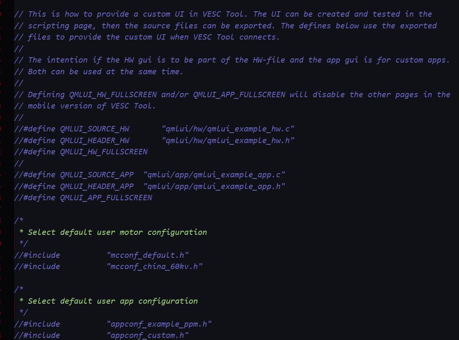Place cursor on the QMLUI_SOURCE_APP define name
Image resolution: width=459 pixels, height=340 pixels.
pos(97,175)
